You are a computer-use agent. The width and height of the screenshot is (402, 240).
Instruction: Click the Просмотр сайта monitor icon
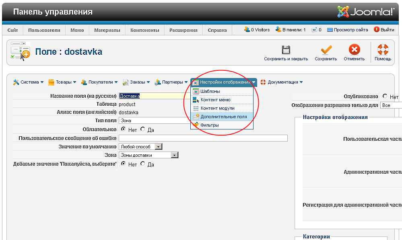[x=330, y=30]
